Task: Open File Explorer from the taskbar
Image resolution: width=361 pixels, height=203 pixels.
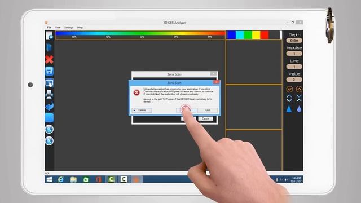Action: (73, 179)
